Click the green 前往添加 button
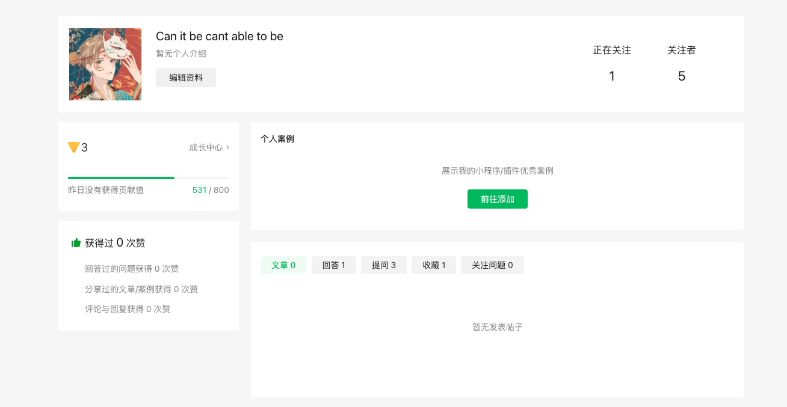The height and width of the screenshot is (407, 787). (x=498, y=199)
